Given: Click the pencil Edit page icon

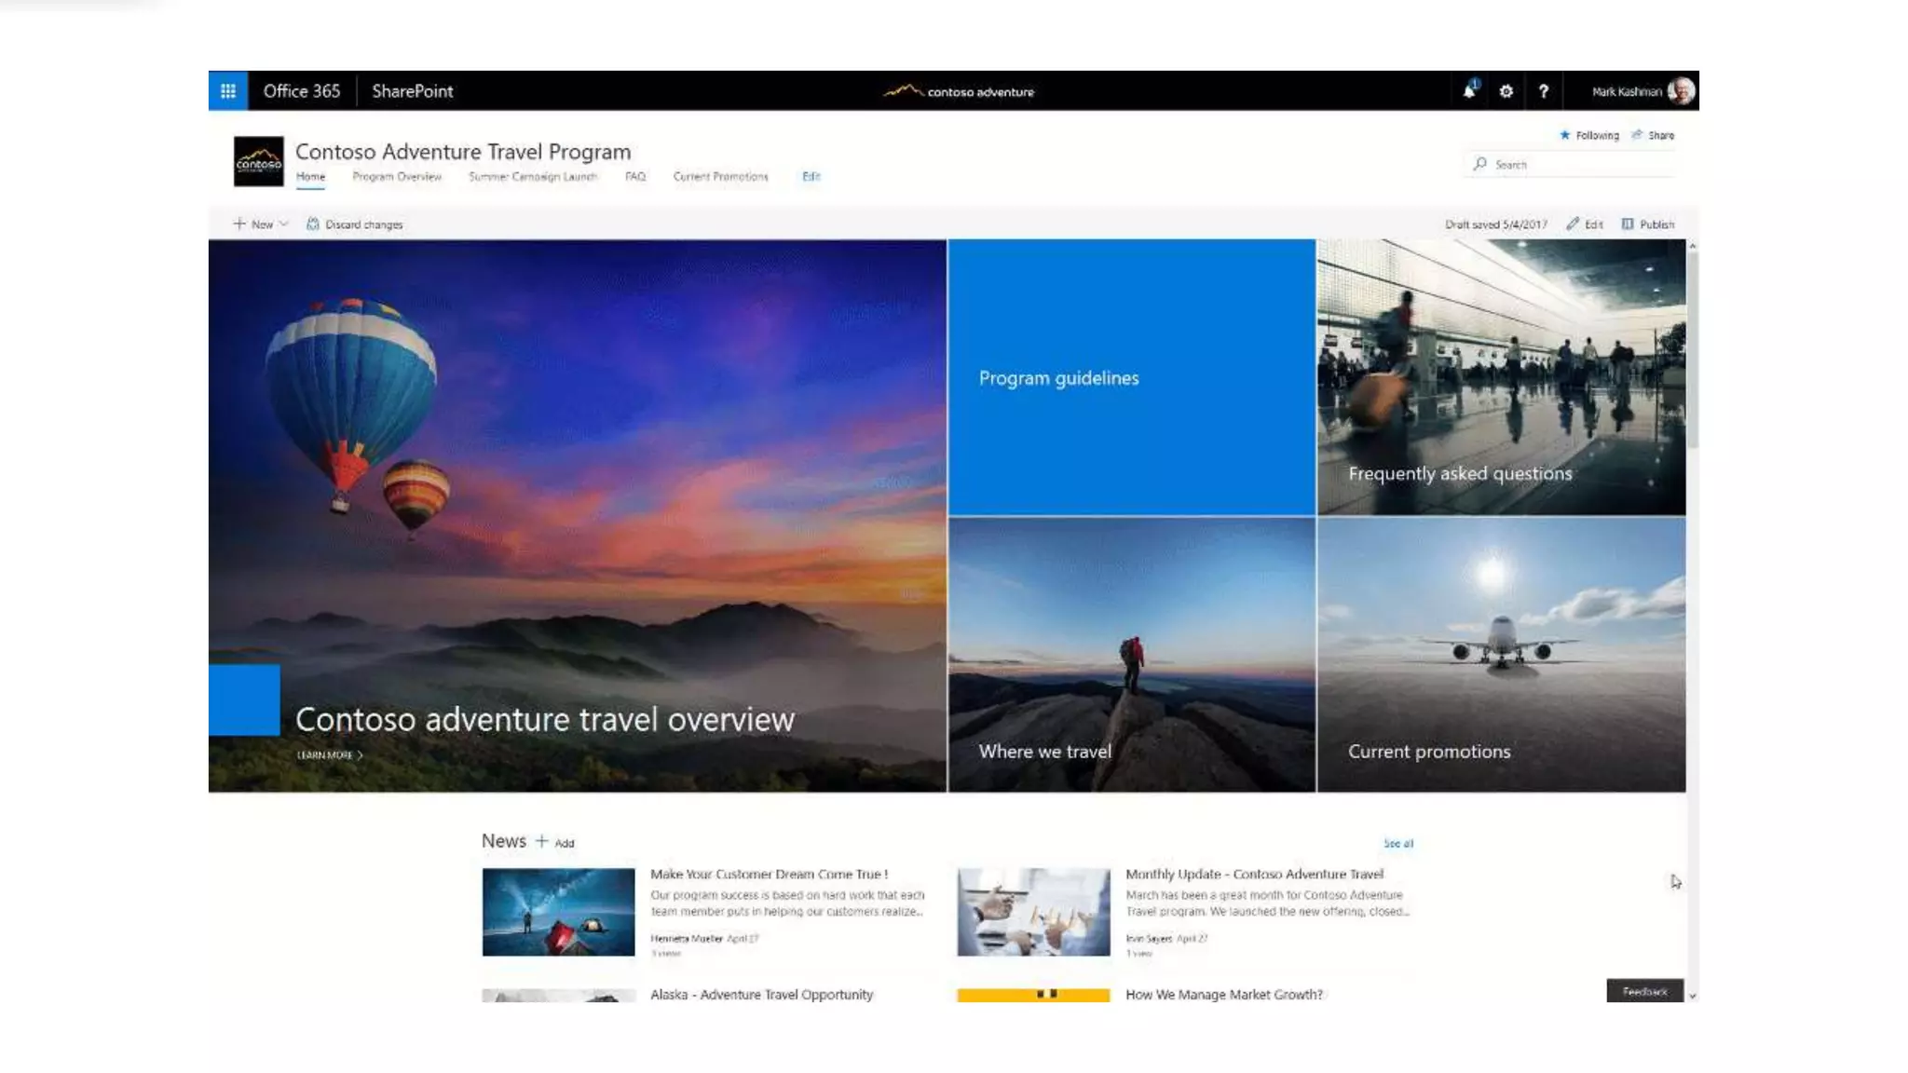Looking at the screenshot, I should [1574, 224].
